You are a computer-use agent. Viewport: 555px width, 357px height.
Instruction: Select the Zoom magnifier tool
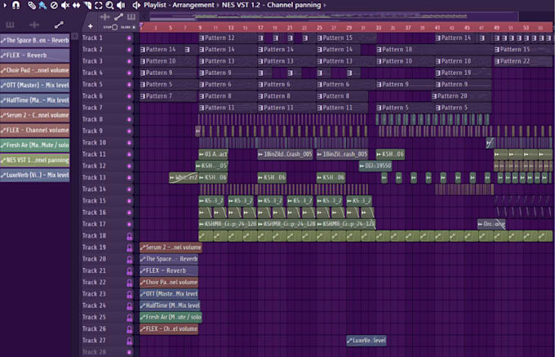point(109,6)
